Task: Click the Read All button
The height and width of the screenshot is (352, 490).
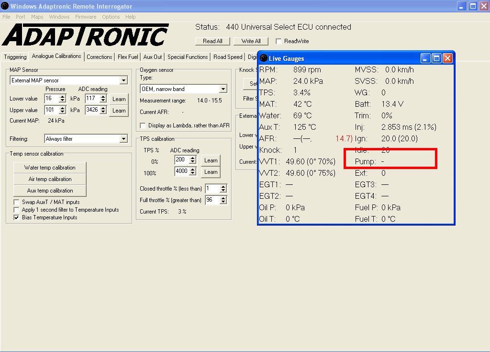Action: tap(212, 41)
